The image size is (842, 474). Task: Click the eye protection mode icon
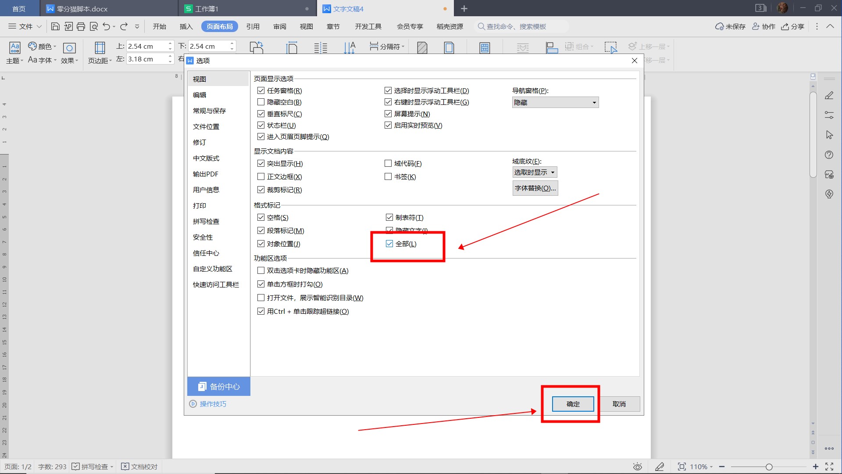click(x=637, y=467)
